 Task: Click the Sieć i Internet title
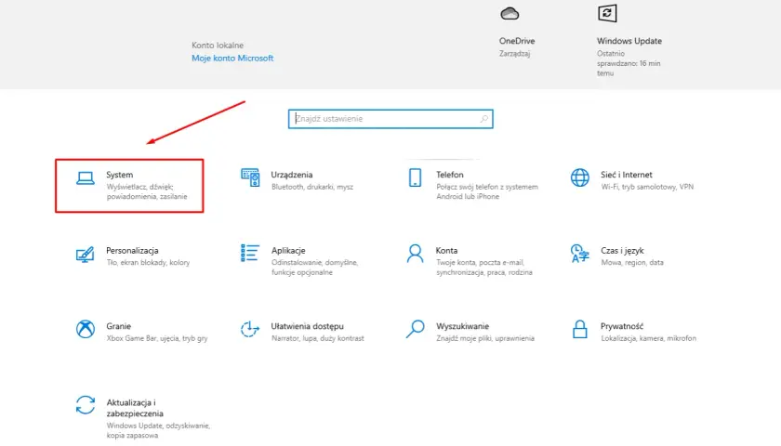(626, 175)
